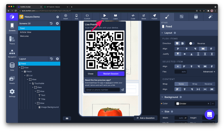Click the Width auto input field

pyautogui.click(x=181, y=118)
